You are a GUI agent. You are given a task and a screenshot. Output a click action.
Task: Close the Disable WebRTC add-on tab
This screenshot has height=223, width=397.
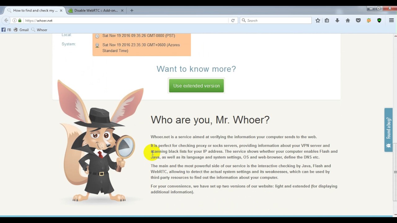click(122, 11)
